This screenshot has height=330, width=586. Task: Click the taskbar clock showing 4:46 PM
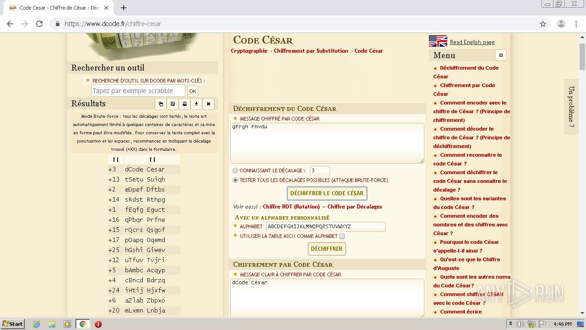click(562, 324)
